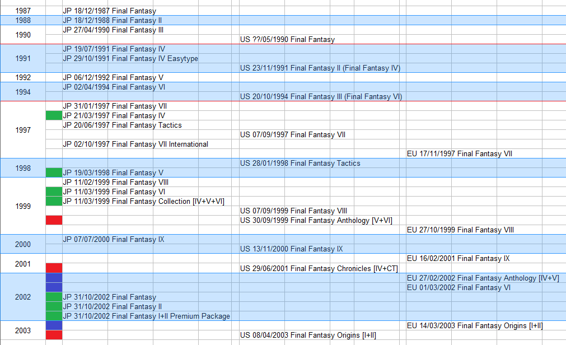Select the 1998 year cell
This screenshot has width=566, height=345.
point(23,168)
